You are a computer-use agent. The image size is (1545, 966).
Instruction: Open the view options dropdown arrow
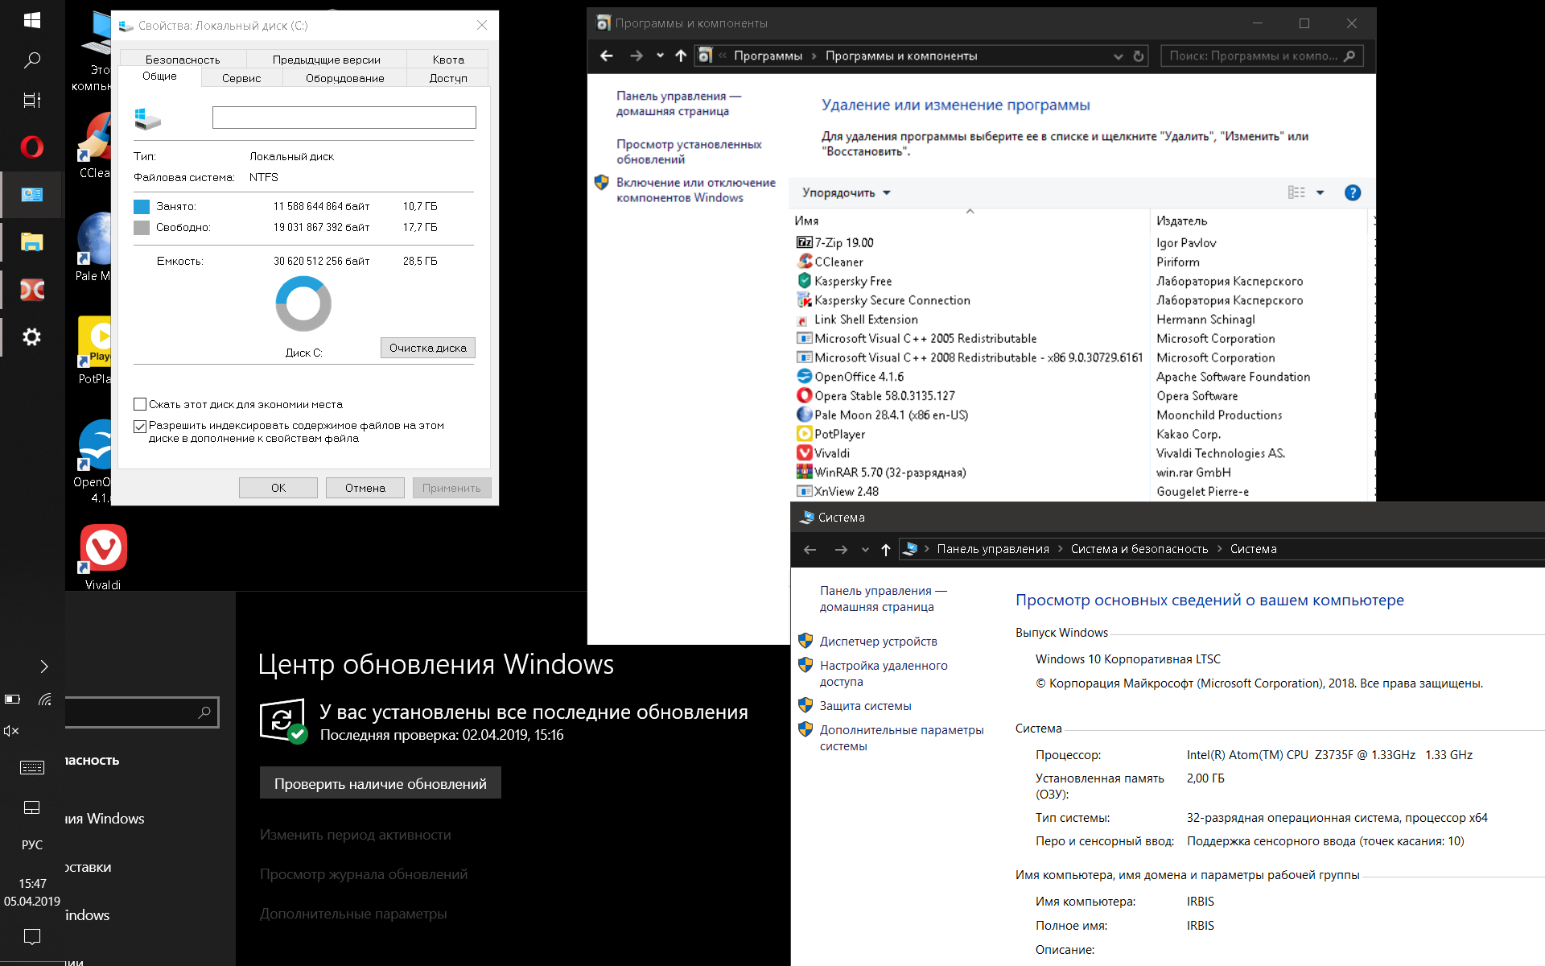(x=1320, y=192)
